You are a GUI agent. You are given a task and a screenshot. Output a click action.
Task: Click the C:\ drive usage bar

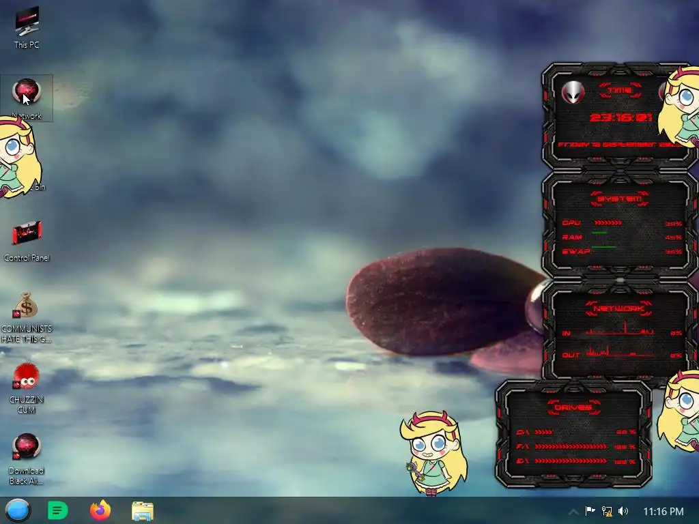[x=543, y=432]
